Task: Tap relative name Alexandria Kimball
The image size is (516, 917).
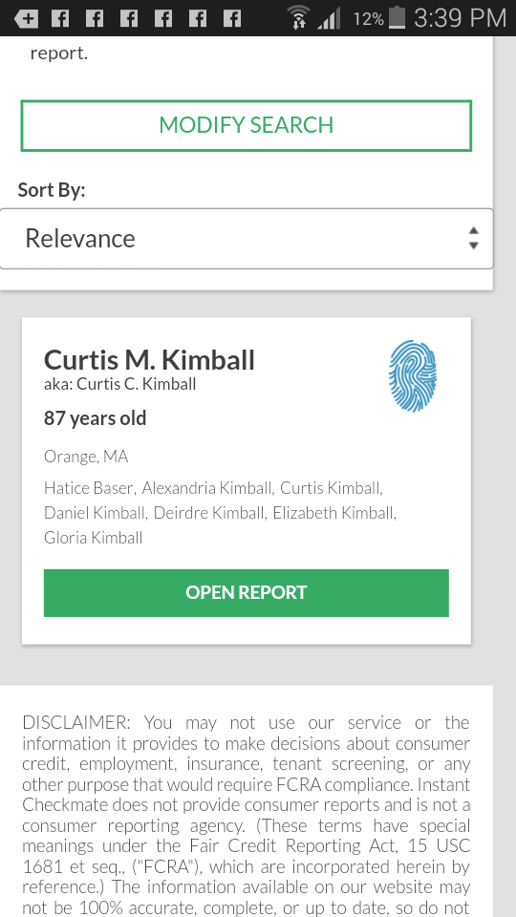Action: 207,488
